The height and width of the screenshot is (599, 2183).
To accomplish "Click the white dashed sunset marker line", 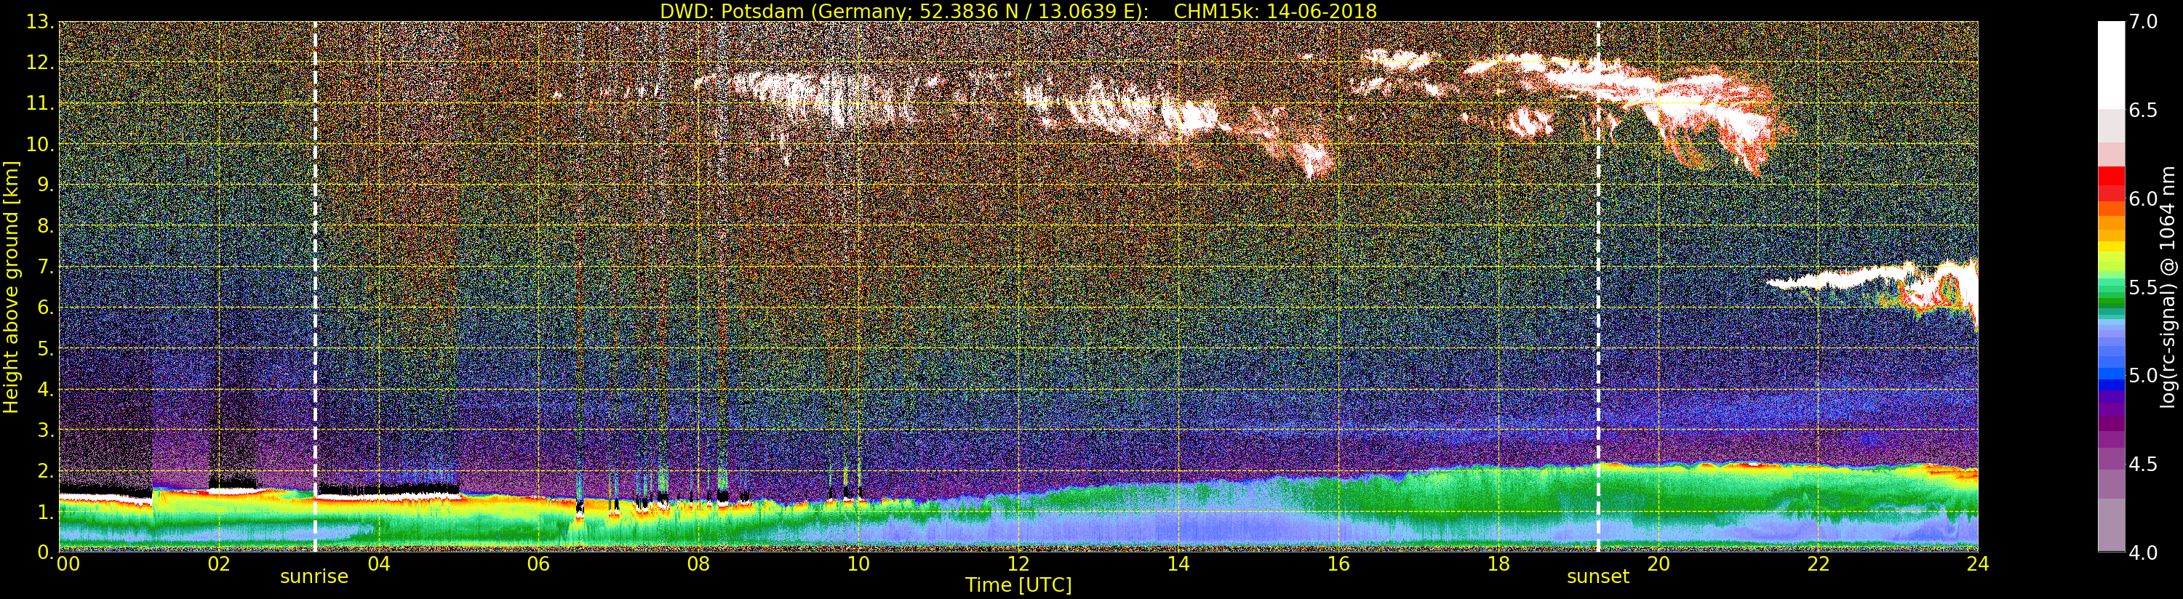I will click(x=1598, y=286).
